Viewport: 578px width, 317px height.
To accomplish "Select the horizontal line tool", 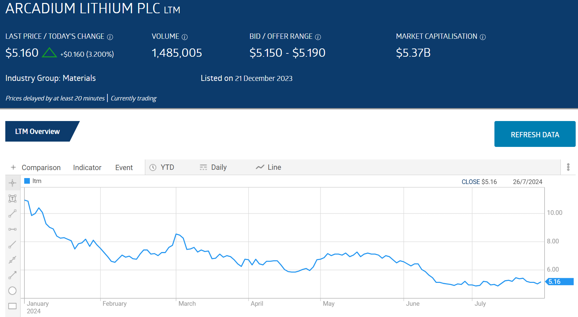I will [12, 229].
